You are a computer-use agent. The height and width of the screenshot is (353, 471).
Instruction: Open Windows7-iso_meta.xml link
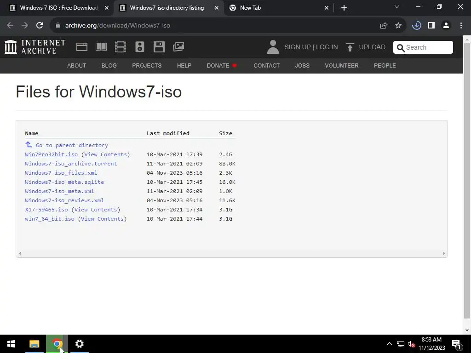[x=59, y=191]
